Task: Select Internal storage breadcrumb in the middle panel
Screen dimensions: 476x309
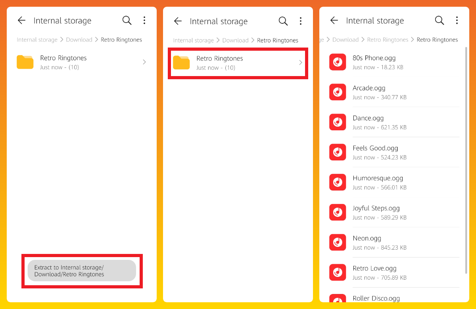Action: click(193, 40)
